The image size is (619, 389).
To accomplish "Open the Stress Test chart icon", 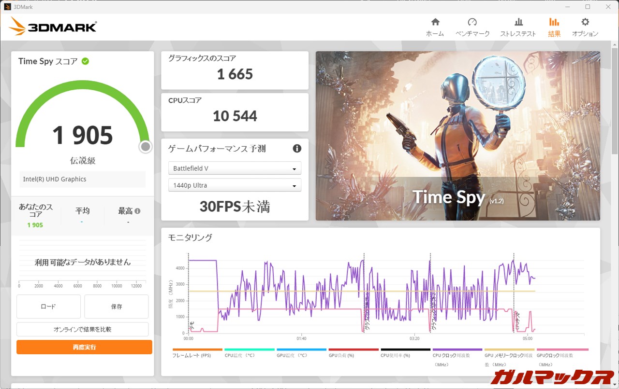I will tap(518, 22).
